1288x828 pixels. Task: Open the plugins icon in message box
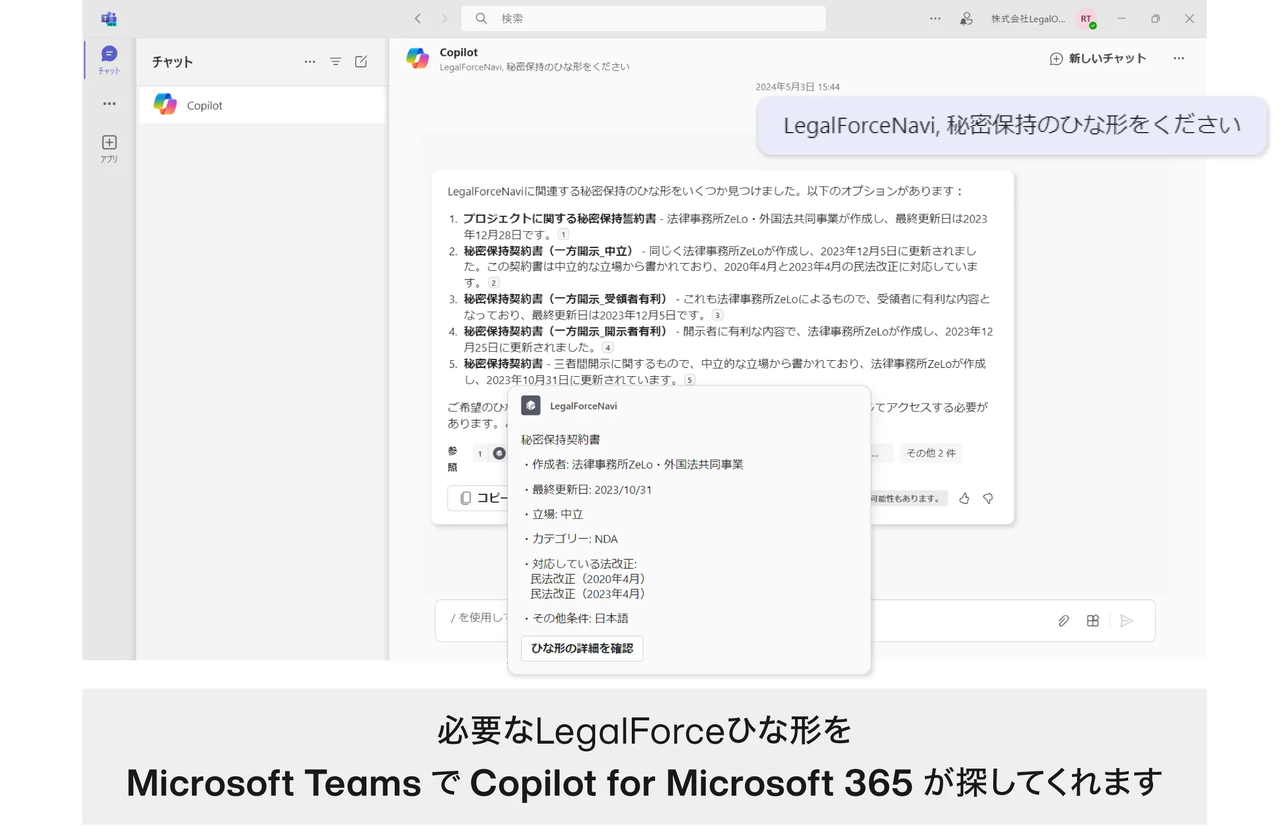click(x=1093, y=620)
